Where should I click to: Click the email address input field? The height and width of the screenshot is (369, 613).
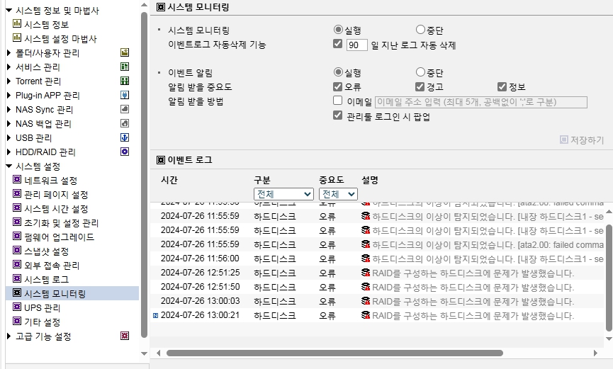pyautogui.click(x=481, y=102)
